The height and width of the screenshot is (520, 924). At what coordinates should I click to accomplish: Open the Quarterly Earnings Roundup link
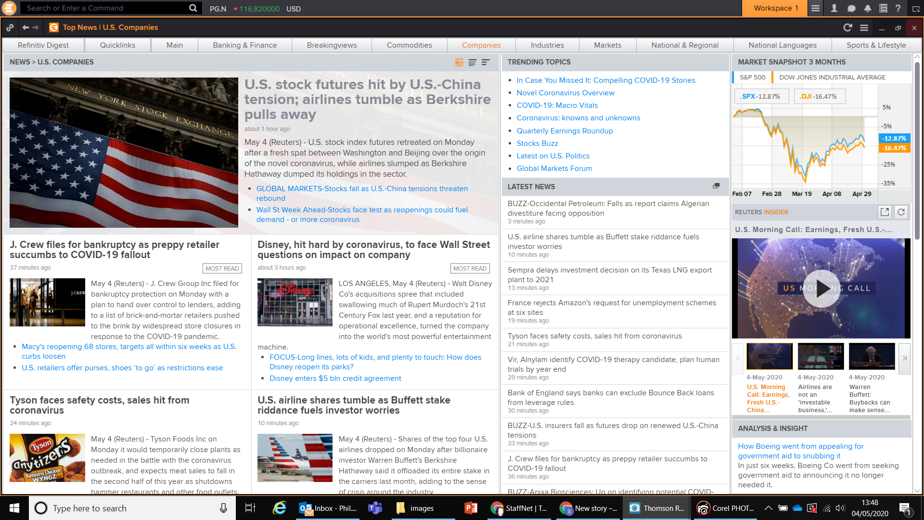(x=565, y=130)
